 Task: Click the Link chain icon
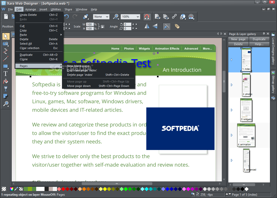click(x=174, y=17)
